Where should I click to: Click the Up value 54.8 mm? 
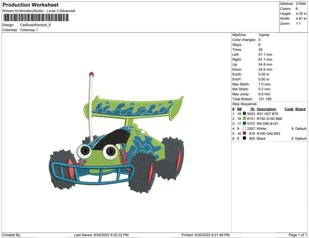pos(265,64)
